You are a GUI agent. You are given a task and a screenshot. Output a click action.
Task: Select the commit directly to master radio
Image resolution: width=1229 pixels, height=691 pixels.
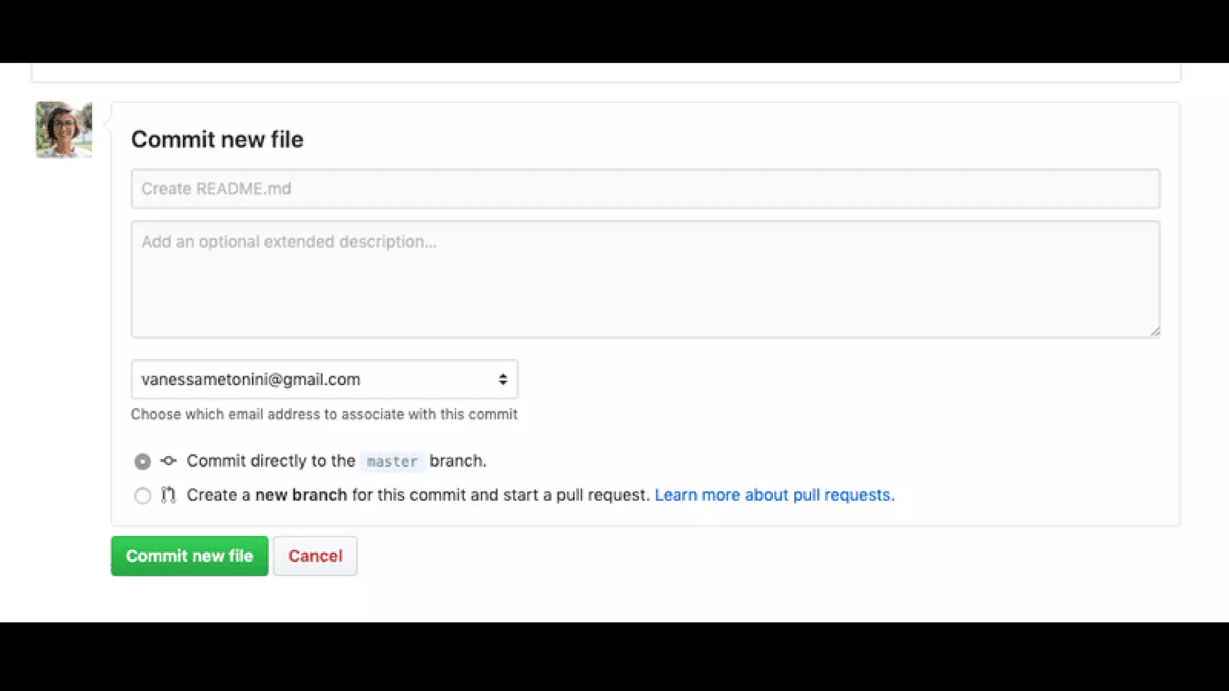(143, 461)
